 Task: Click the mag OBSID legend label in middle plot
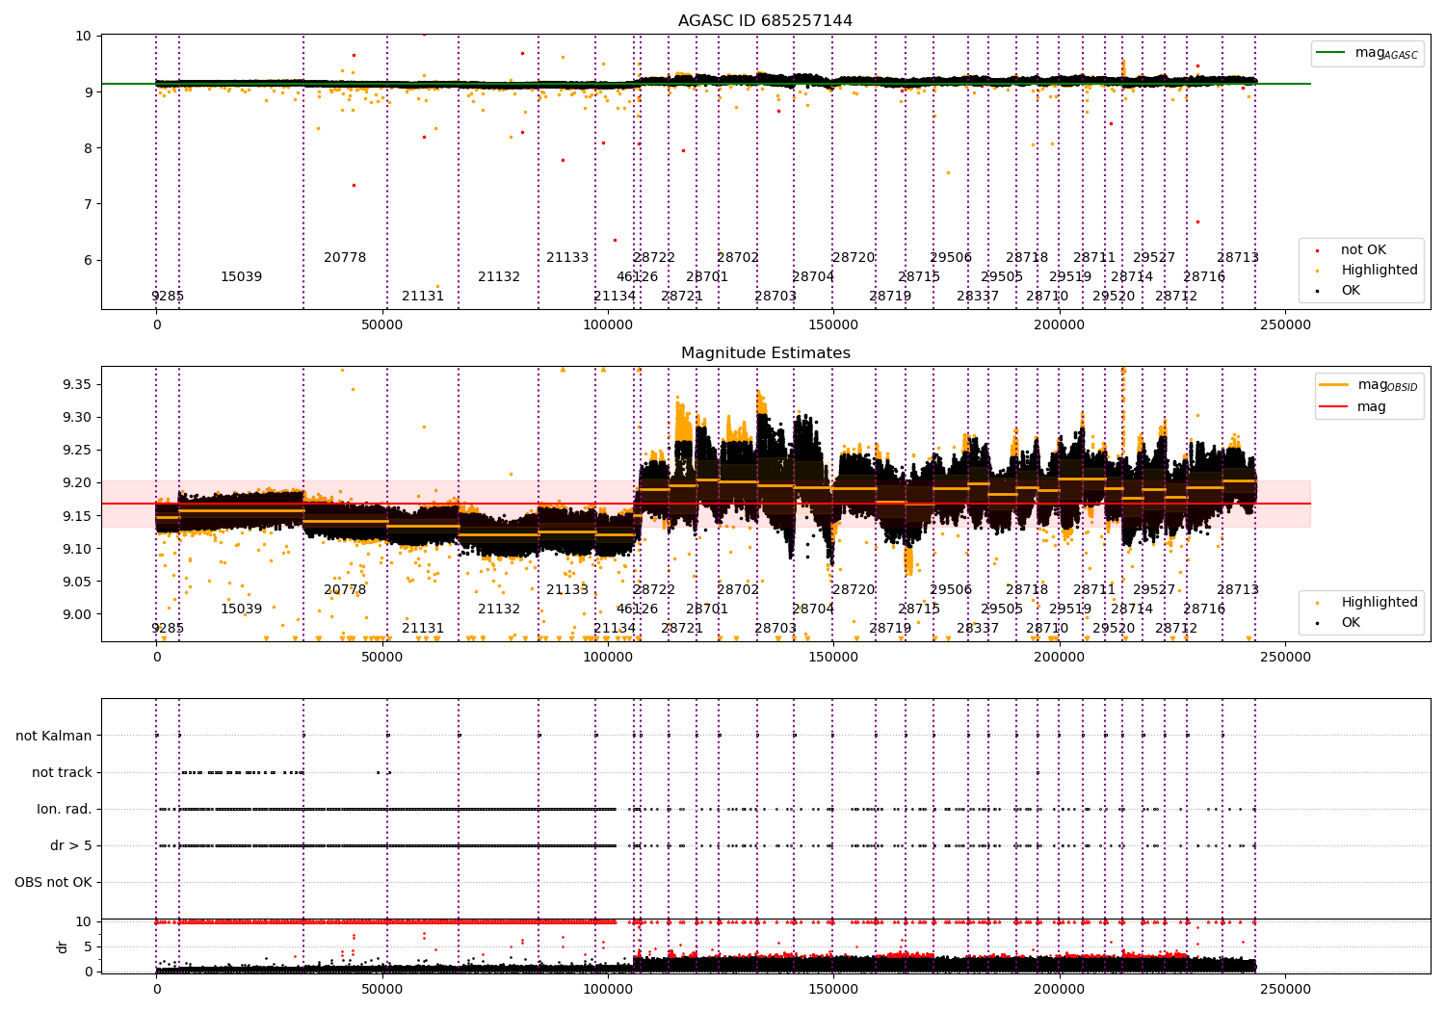coord(1387,385)
